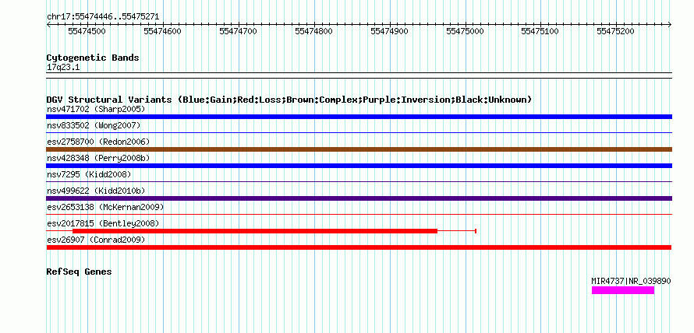Screen dimensions: 694x333
Task: Click the RefSeq Genes track heading
Action: [x=80, y=272]
